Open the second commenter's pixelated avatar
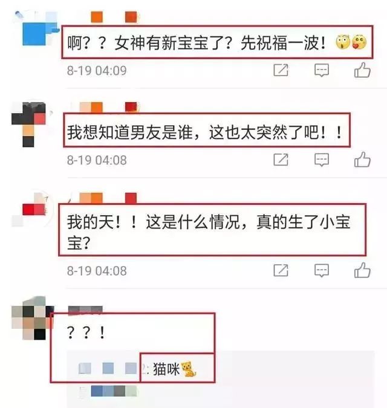Screen dimensions: 387x408 (x=30, y=124)
